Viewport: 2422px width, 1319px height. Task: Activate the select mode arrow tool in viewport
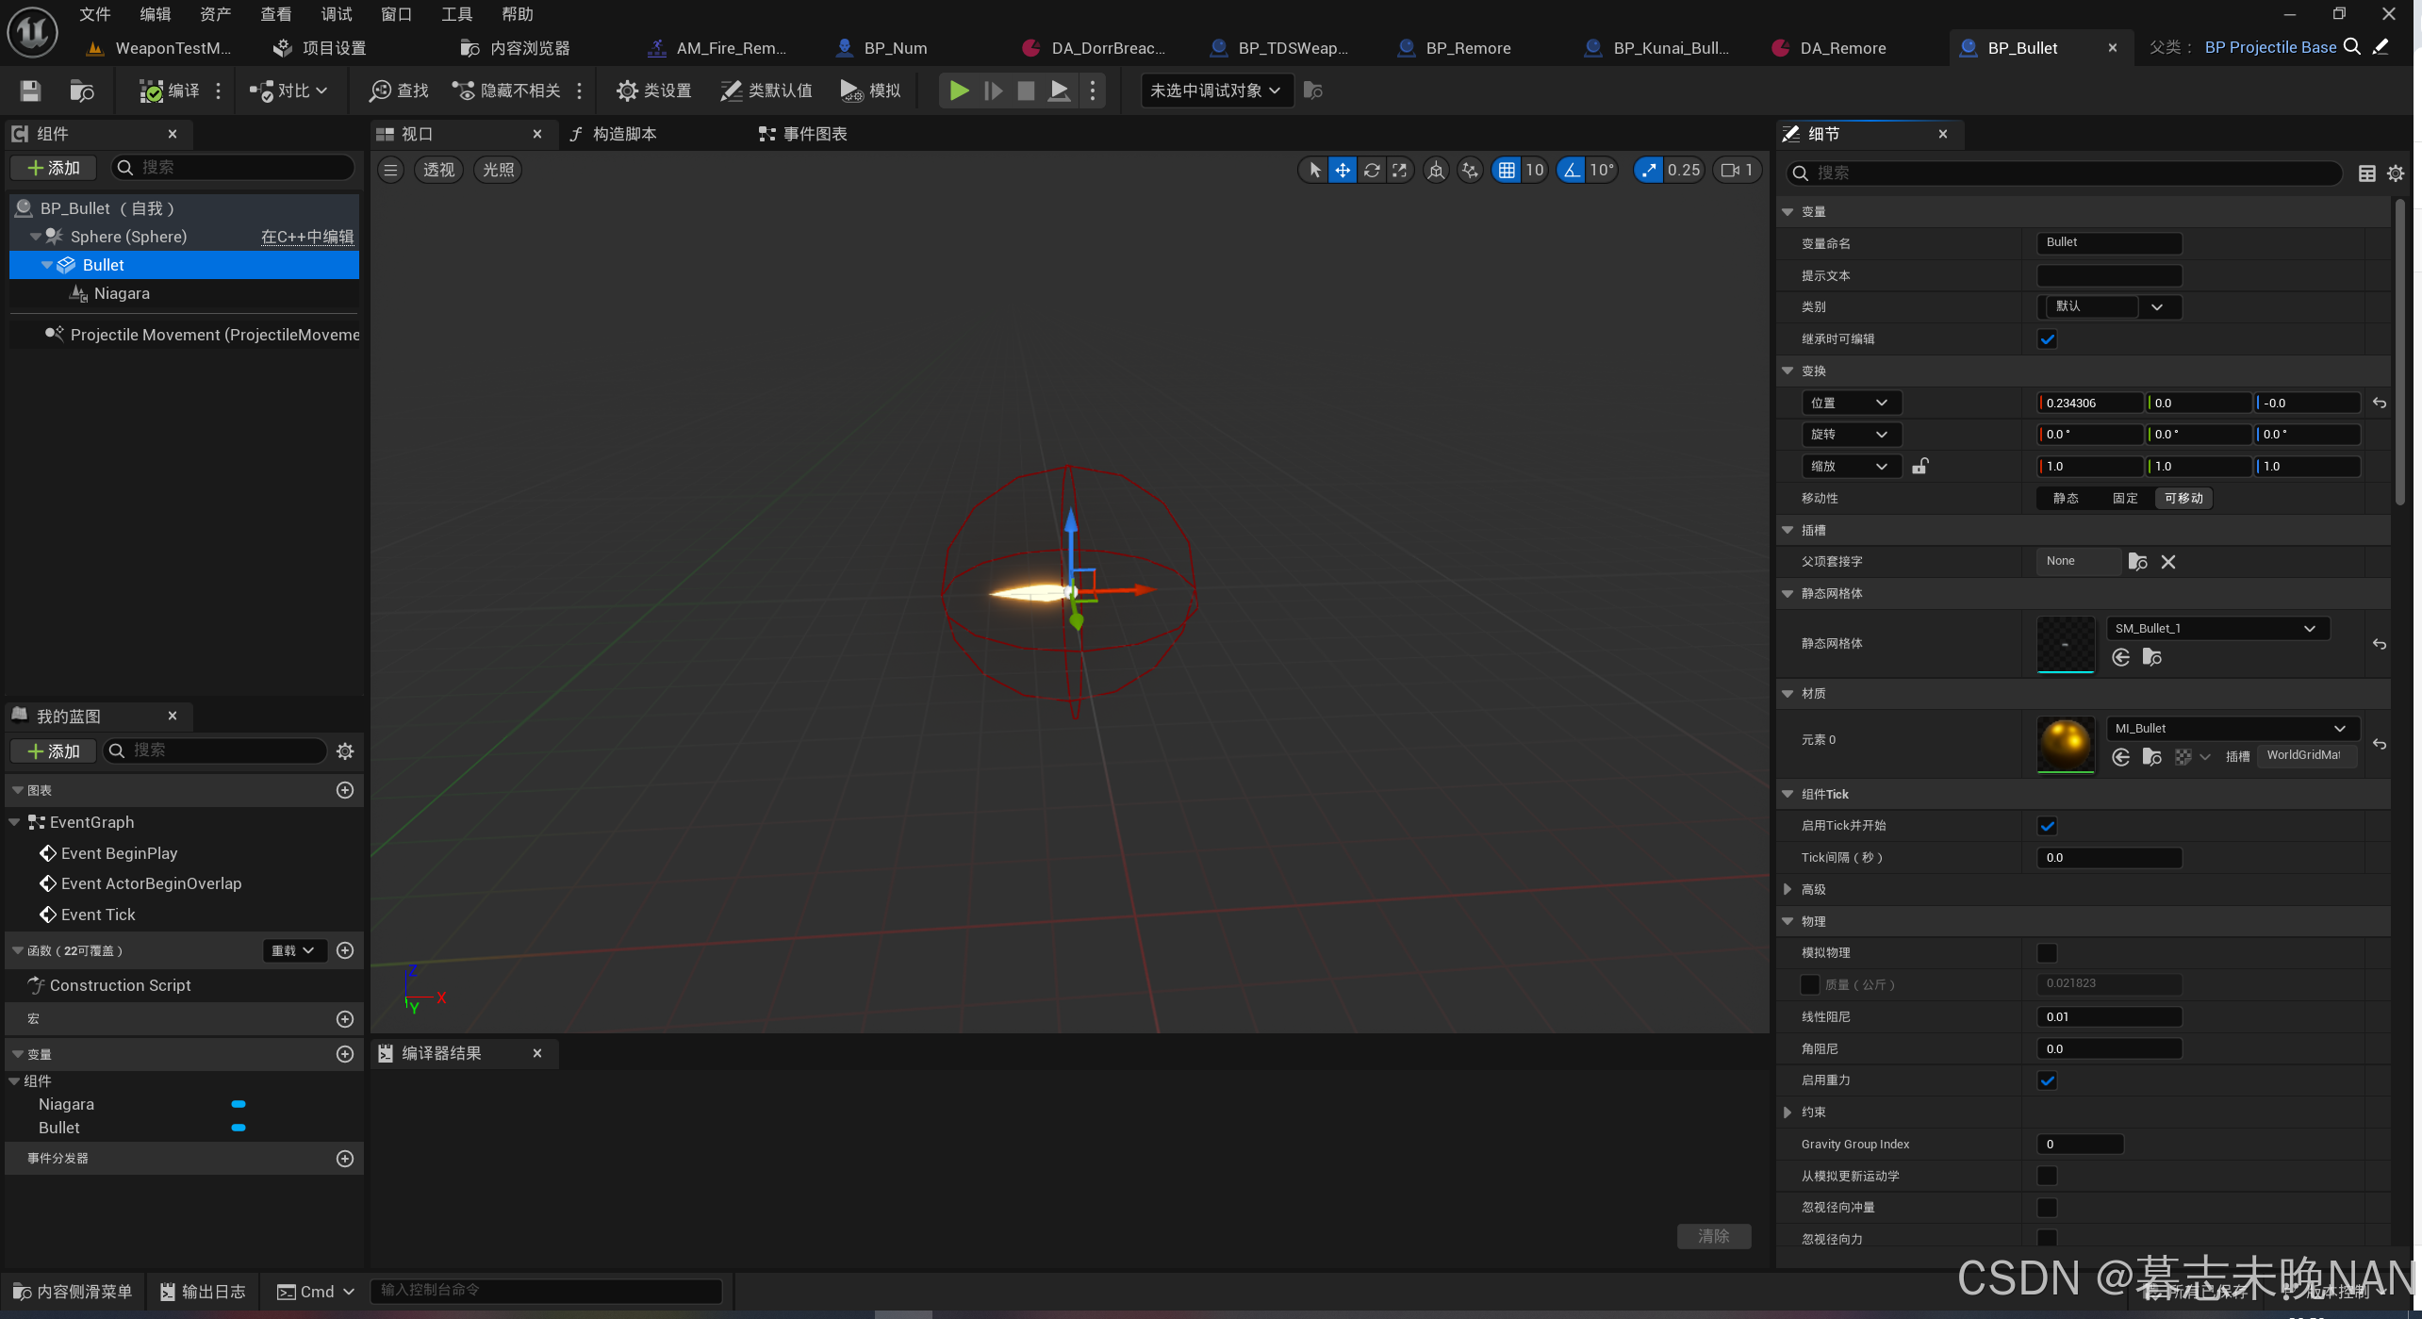1314,170
